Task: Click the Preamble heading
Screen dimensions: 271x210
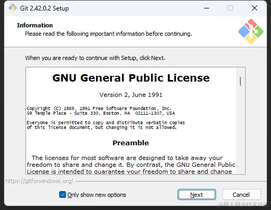Action: click(x=131, y=143)
